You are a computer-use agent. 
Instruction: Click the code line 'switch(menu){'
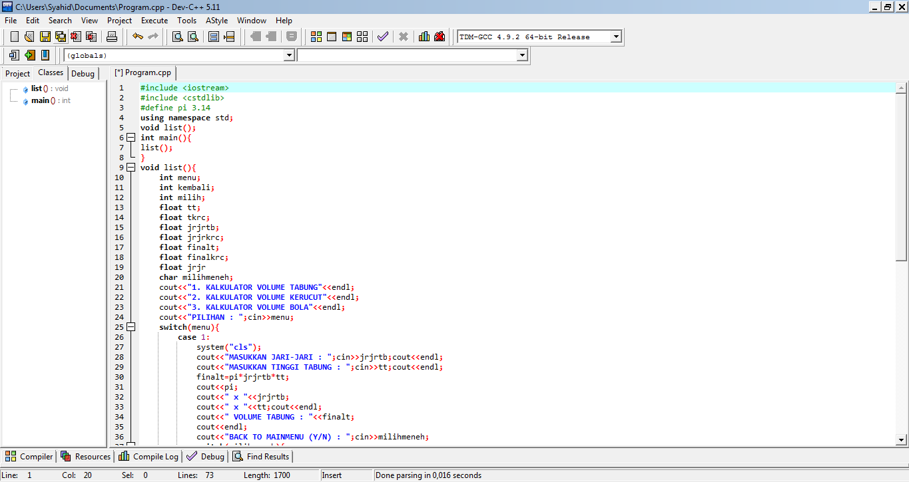click(189, 327)
